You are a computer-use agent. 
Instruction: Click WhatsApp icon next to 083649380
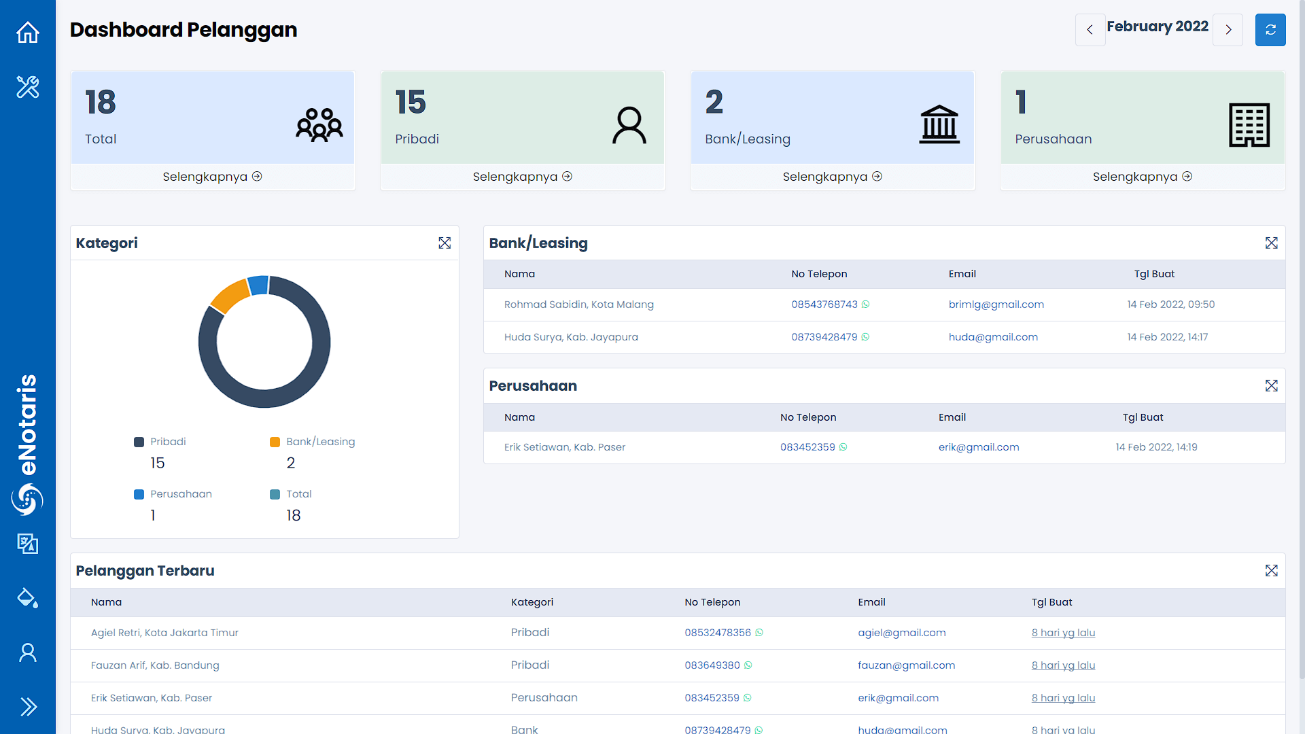coord(748,665)
